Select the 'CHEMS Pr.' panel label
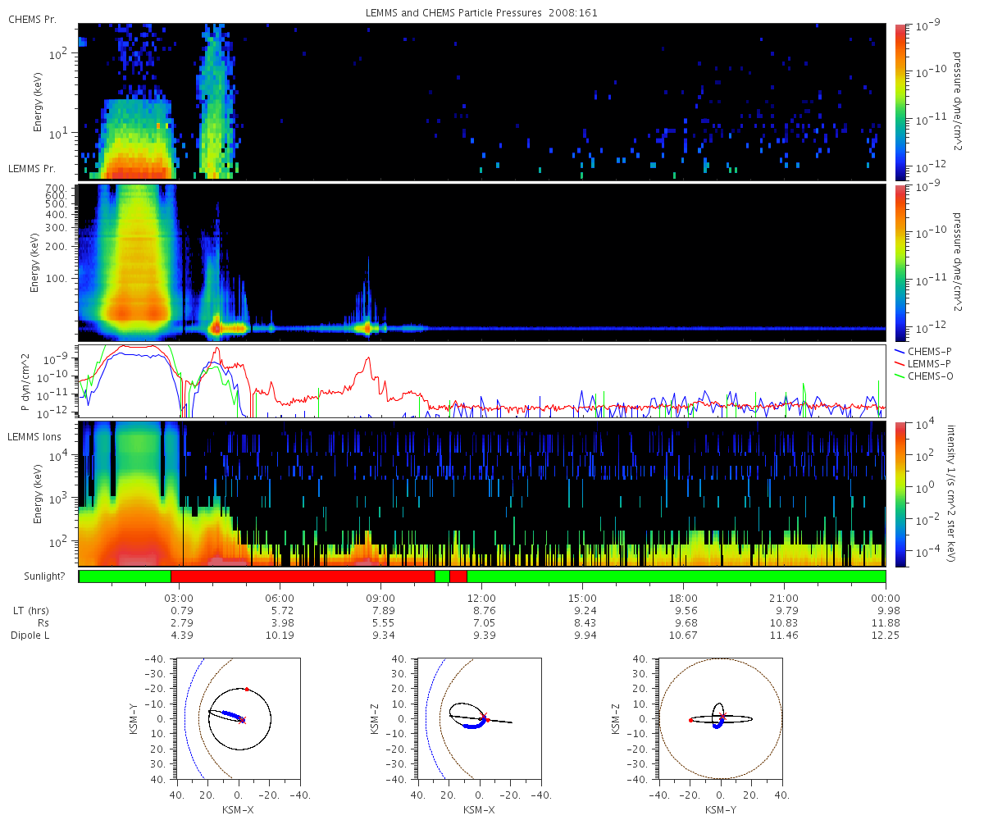984x820 pixels. [32, 19]
